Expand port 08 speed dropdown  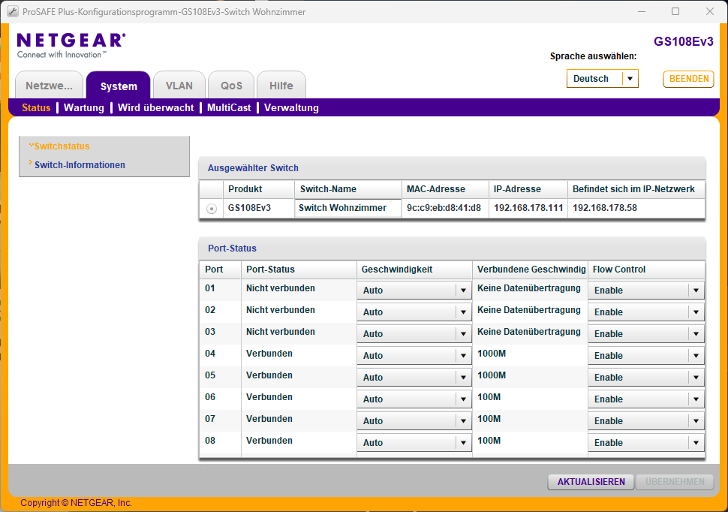tap(414, 443)
